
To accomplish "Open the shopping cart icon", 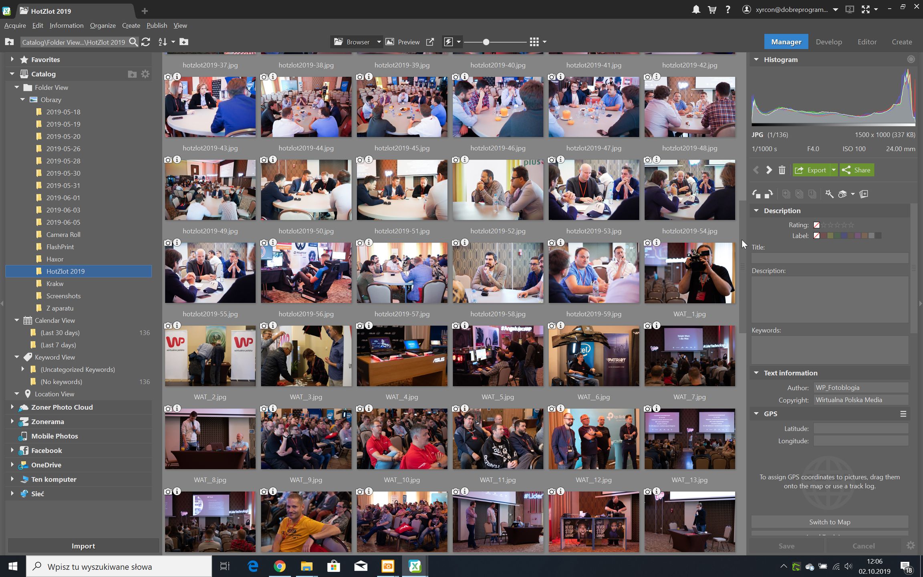I will tap(712, 10).
